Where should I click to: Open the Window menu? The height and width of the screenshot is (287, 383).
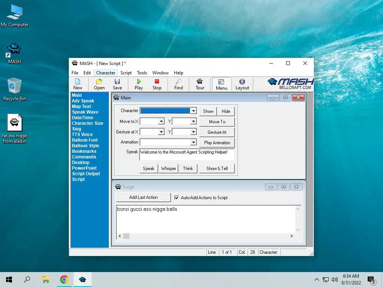pos(160,73)
